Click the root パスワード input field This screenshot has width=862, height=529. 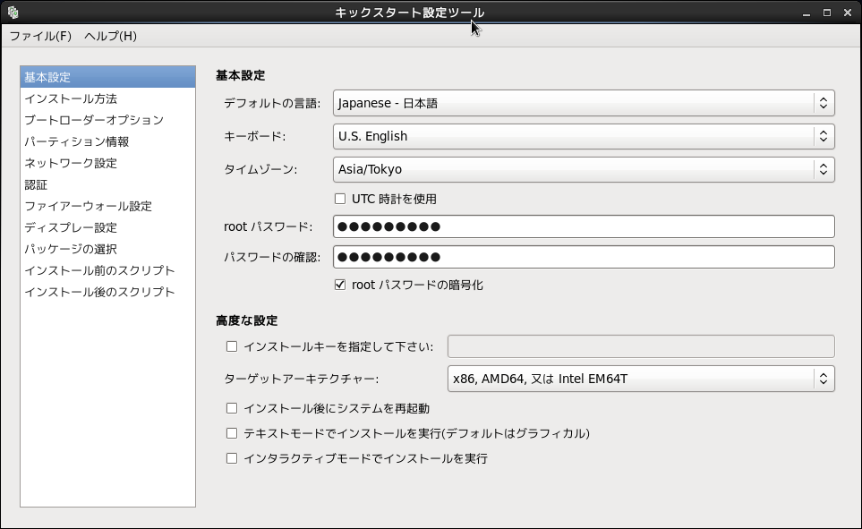point(584,226)
